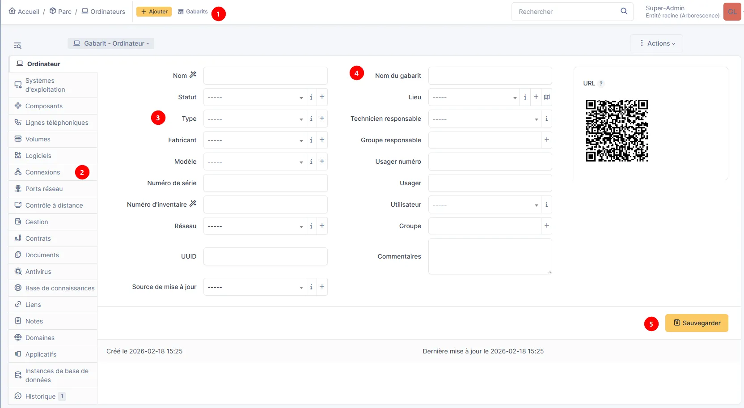
Task: Open the Contrats tab
Action: point(53,238)
